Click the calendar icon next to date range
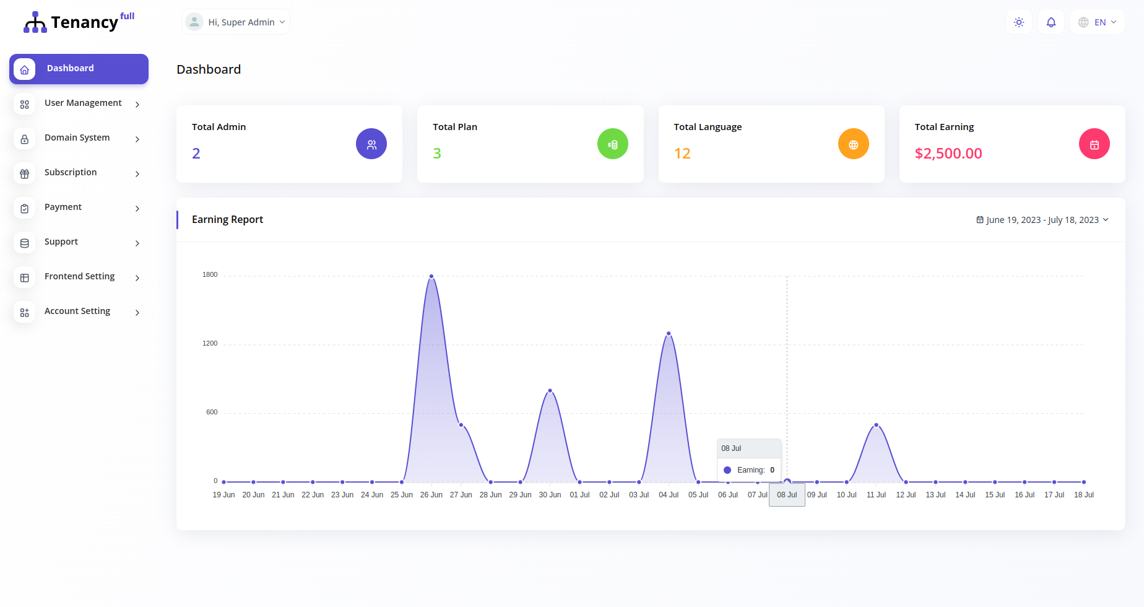The image size is (1144, 607). 980,219
